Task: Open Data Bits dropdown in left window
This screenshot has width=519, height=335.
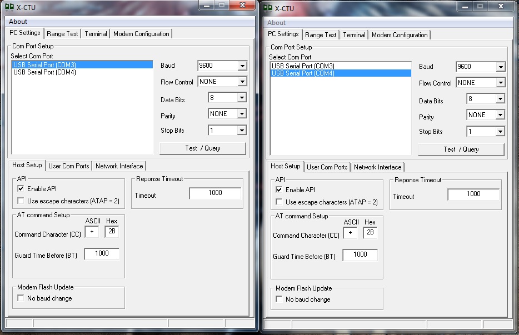Action: (x=242, y=98)
